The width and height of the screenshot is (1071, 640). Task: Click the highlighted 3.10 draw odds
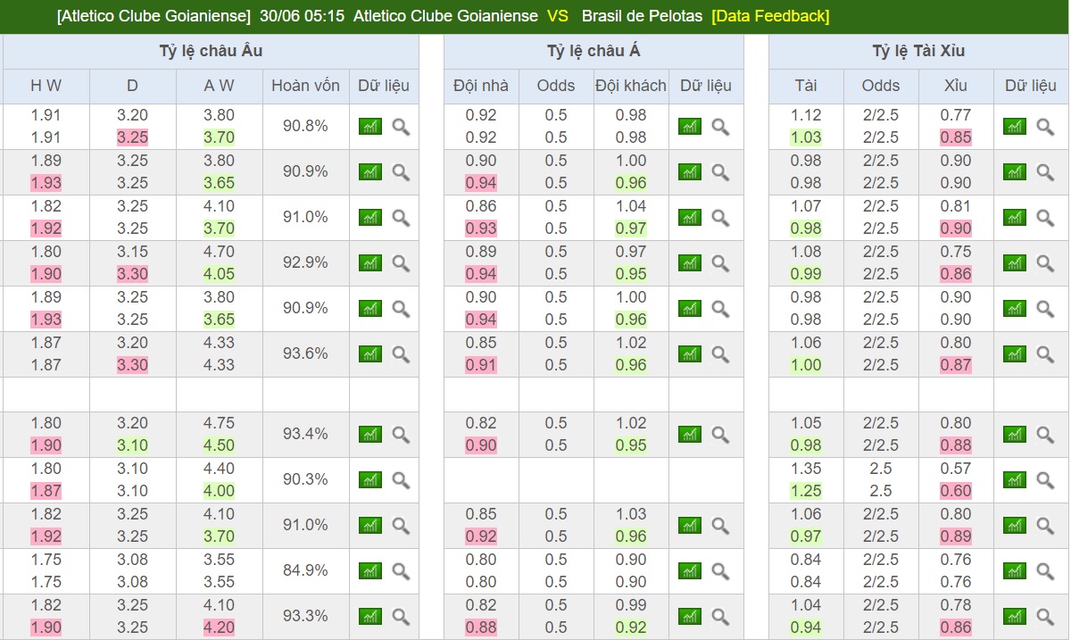click(x=133, y=445)
